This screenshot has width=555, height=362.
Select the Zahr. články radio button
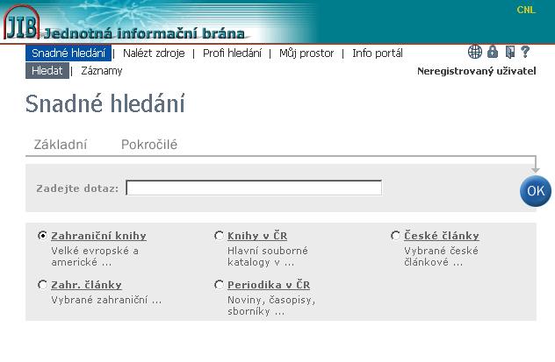pyautogui.click(x=42, y=284)
